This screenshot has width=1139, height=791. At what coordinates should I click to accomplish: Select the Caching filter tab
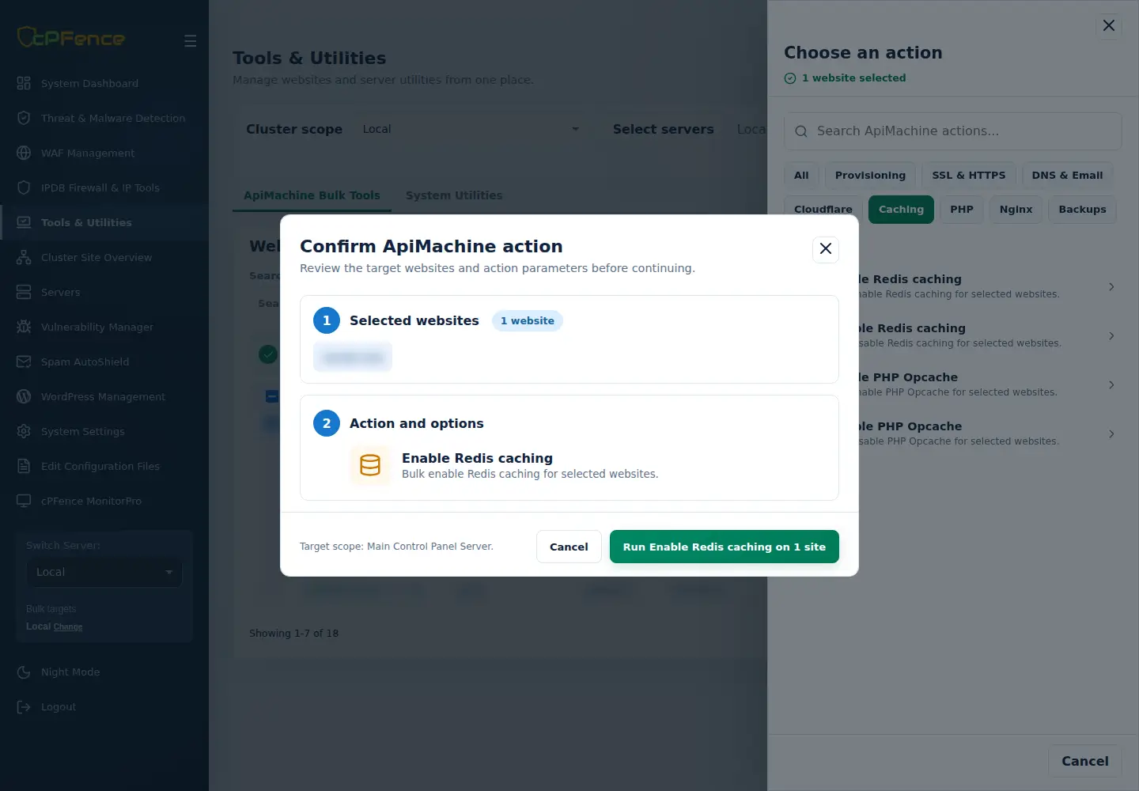point(901,210)
